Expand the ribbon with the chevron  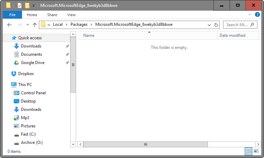(250, 15)
